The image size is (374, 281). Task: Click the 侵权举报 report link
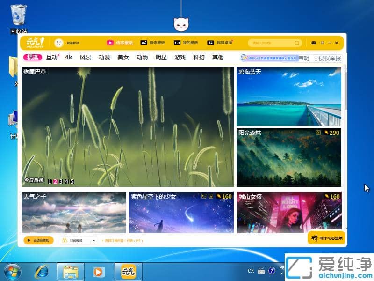[329, 58]
